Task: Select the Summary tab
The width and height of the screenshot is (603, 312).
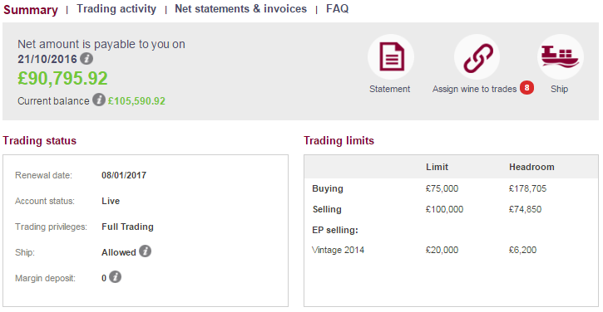Action: tap(31, 10)
